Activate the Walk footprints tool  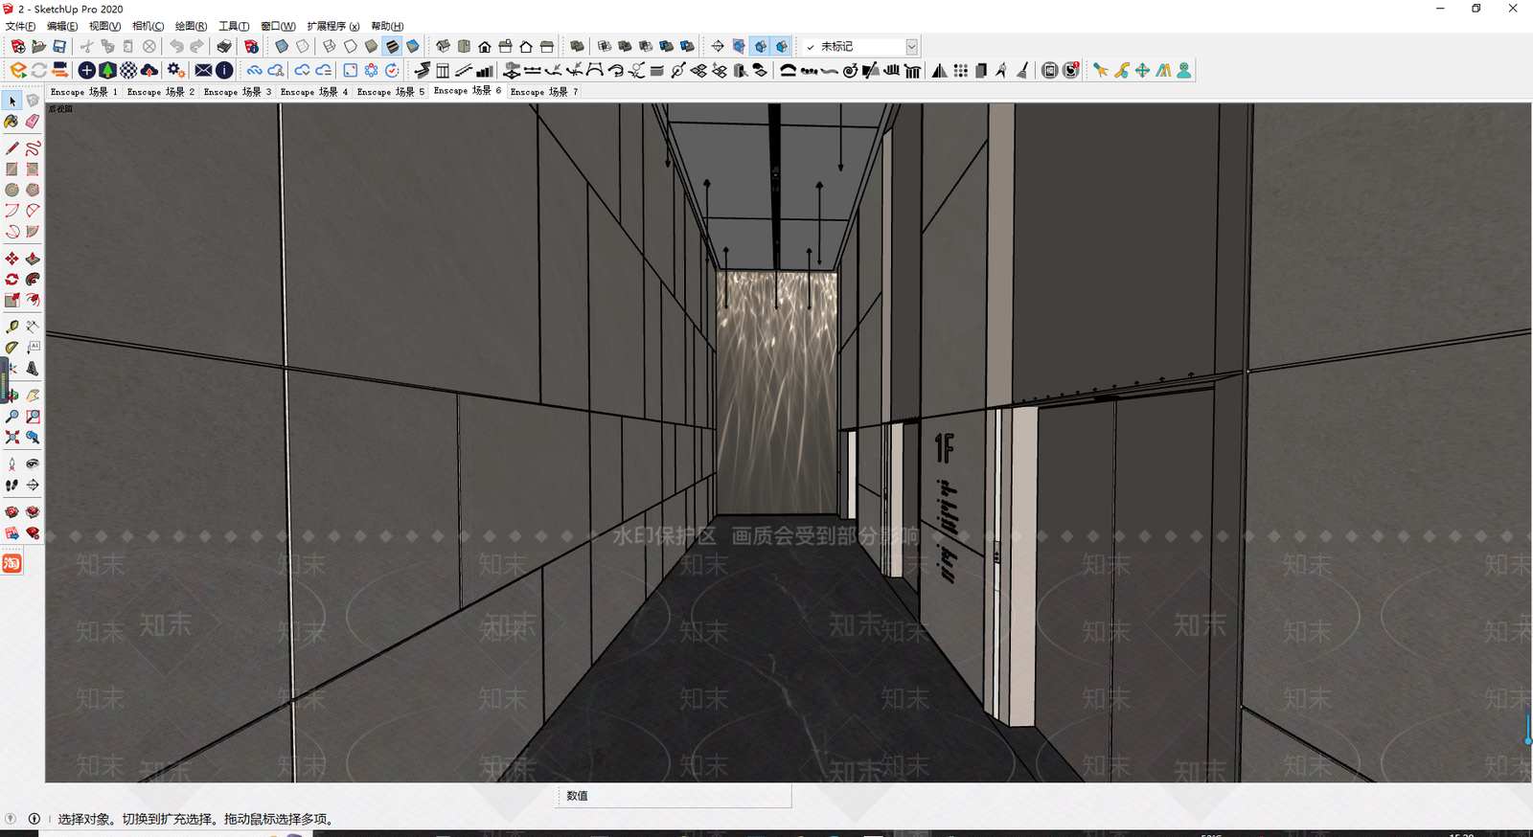12,485
